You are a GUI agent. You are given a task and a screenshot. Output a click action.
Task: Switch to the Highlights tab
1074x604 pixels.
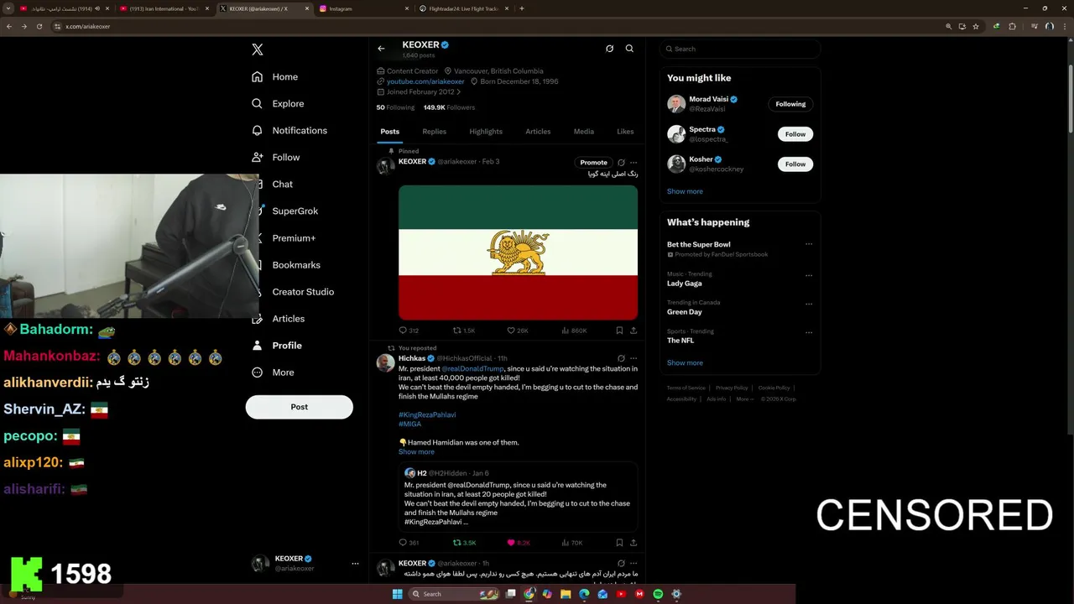click(x=486, y=132)
